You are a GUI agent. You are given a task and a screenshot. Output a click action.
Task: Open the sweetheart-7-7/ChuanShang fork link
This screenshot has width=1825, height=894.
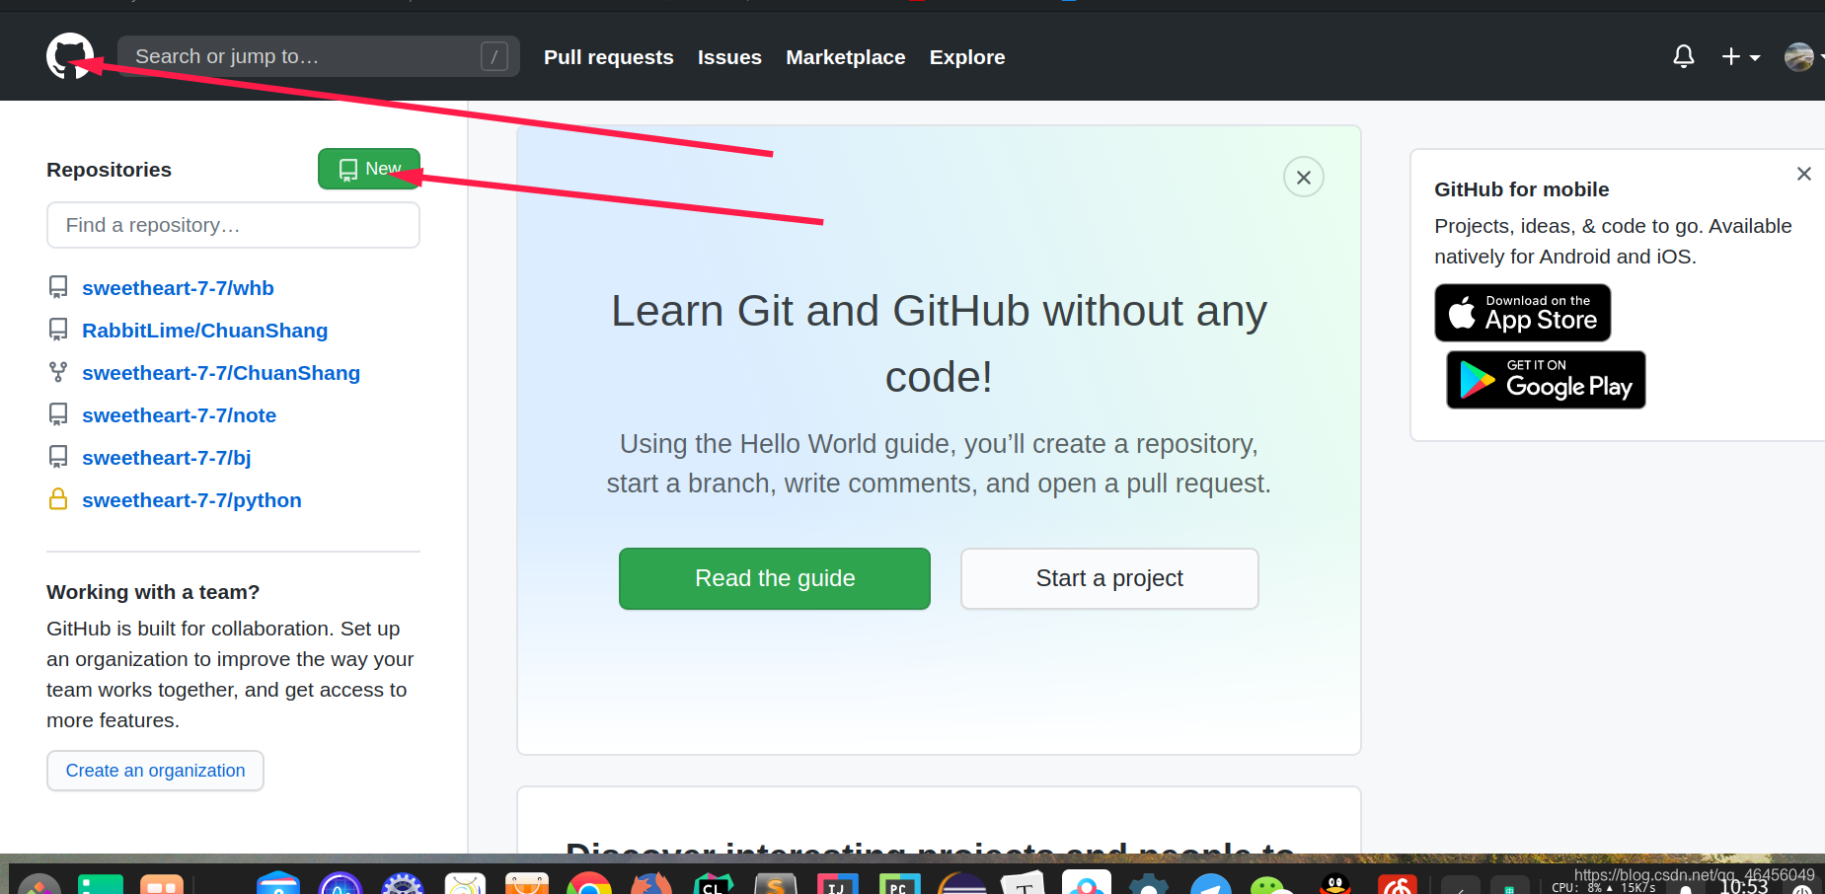click(x=221, y=373)
